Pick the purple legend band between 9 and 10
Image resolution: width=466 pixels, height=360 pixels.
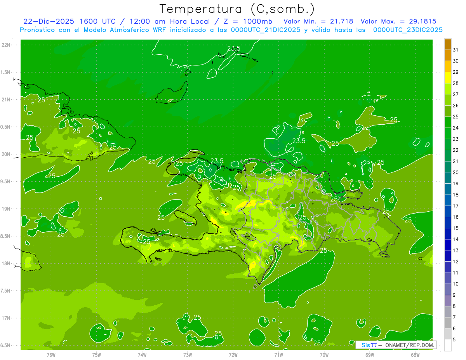pyautogui.click(x=448, y=289)
